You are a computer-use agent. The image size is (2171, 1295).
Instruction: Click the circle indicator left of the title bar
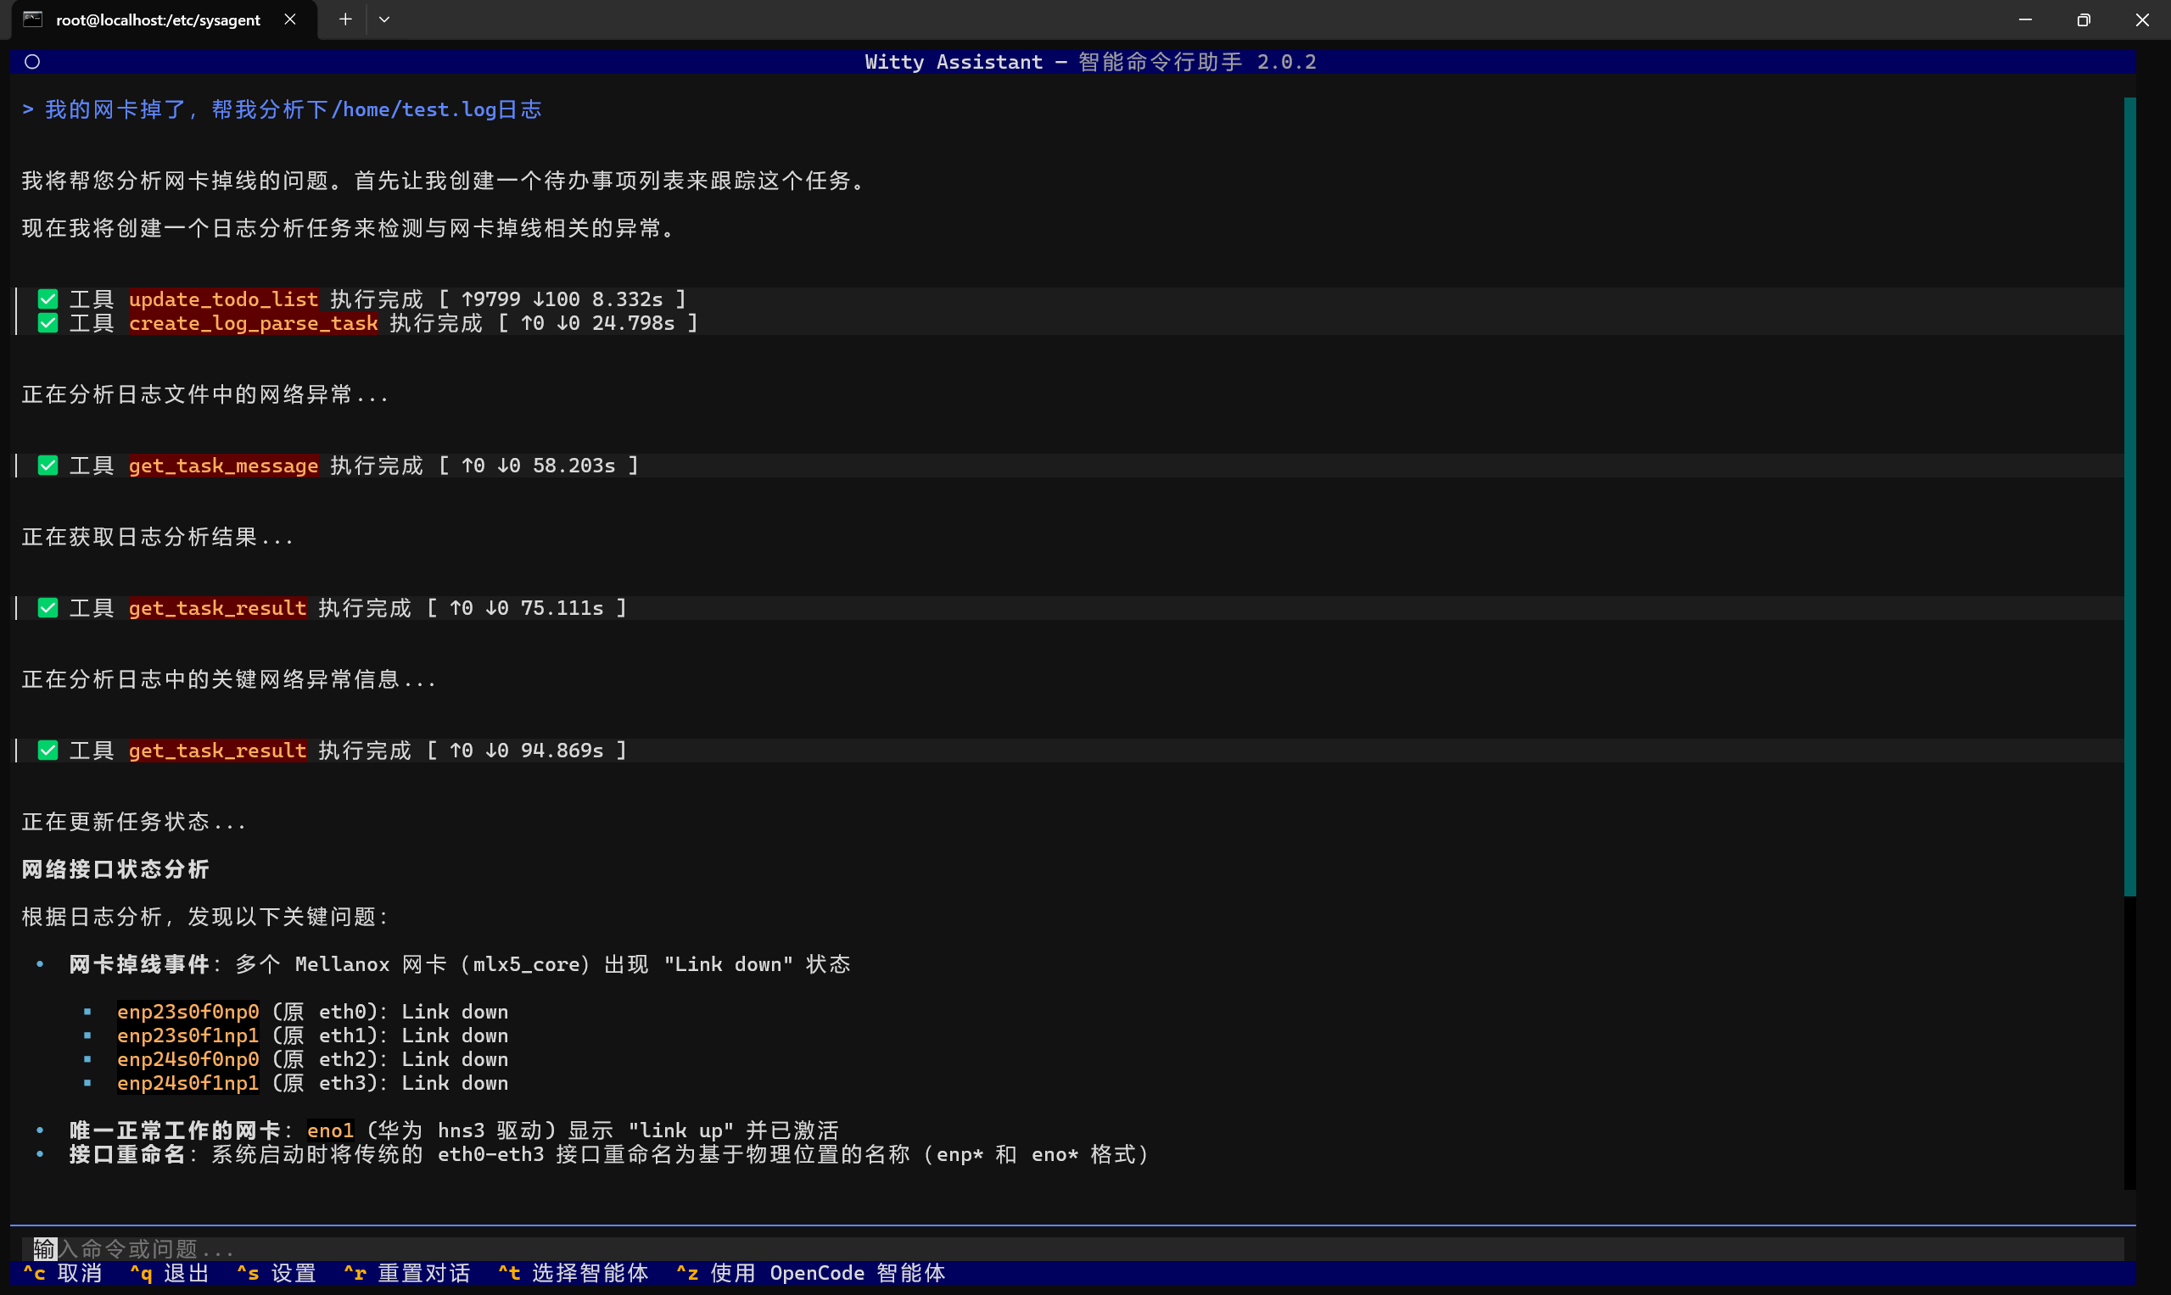pos(31,61)
